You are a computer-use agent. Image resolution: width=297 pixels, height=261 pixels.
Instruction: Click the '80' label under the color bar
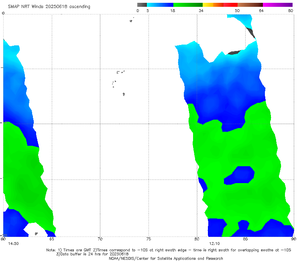point(291,11)
